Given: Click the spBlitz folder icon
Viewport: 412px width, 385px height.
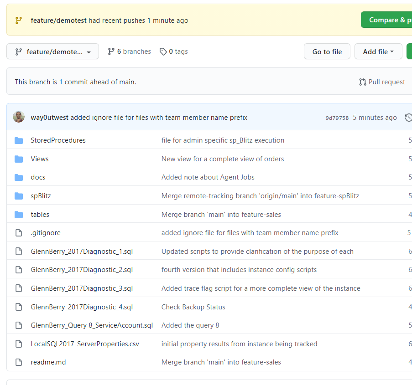Looking at the screenshot, I should coord(19,196).
